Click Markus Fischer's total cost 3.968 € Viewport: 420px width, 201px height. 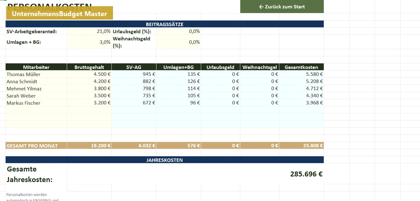coord(302,103)
